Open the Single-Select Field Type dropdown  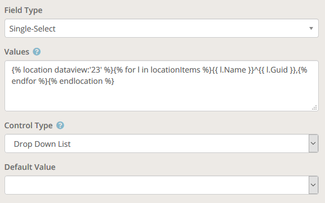click(x=162, y=28)
